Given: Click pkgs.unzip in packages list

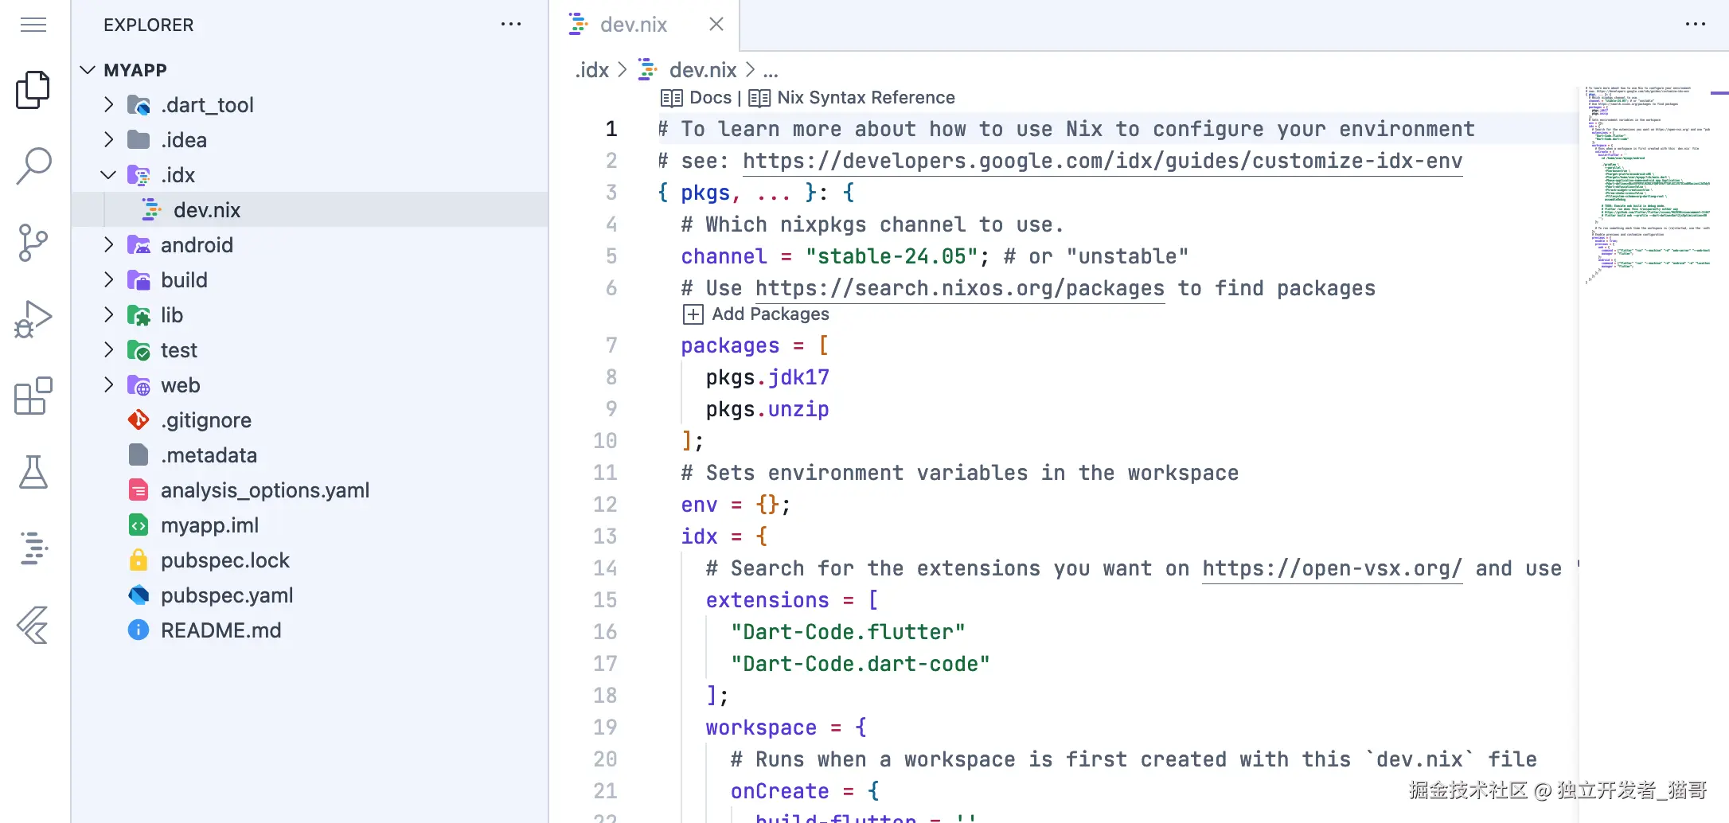Looking at the screenshot, I should click(x=767, y=410).
